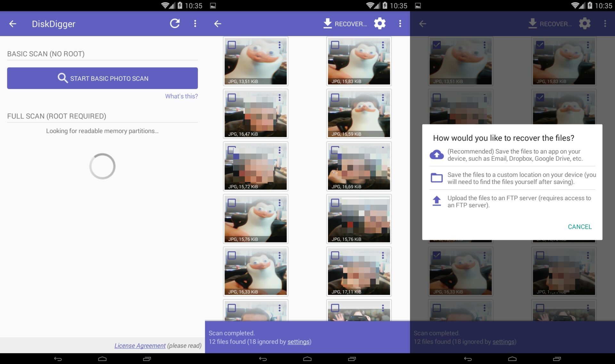Open the underlined settings link in scan status bar
This screenshot has width=615, height=364.
(x=298, y=342)
